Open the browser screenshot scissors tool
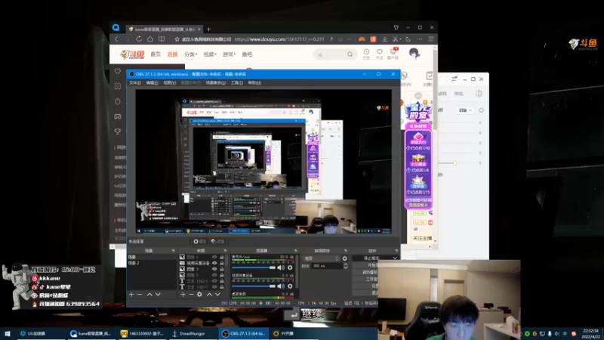 click(395, 39)
